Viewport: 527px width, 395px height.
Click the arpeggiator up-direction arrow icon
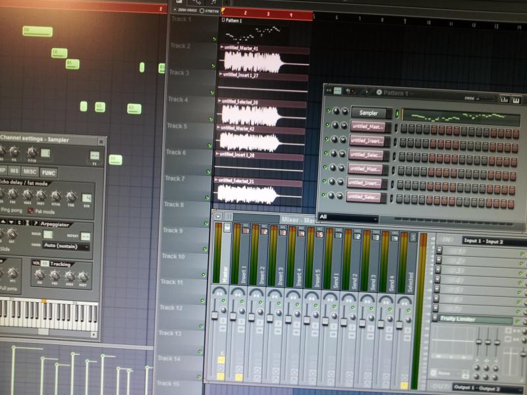(4, 222)
